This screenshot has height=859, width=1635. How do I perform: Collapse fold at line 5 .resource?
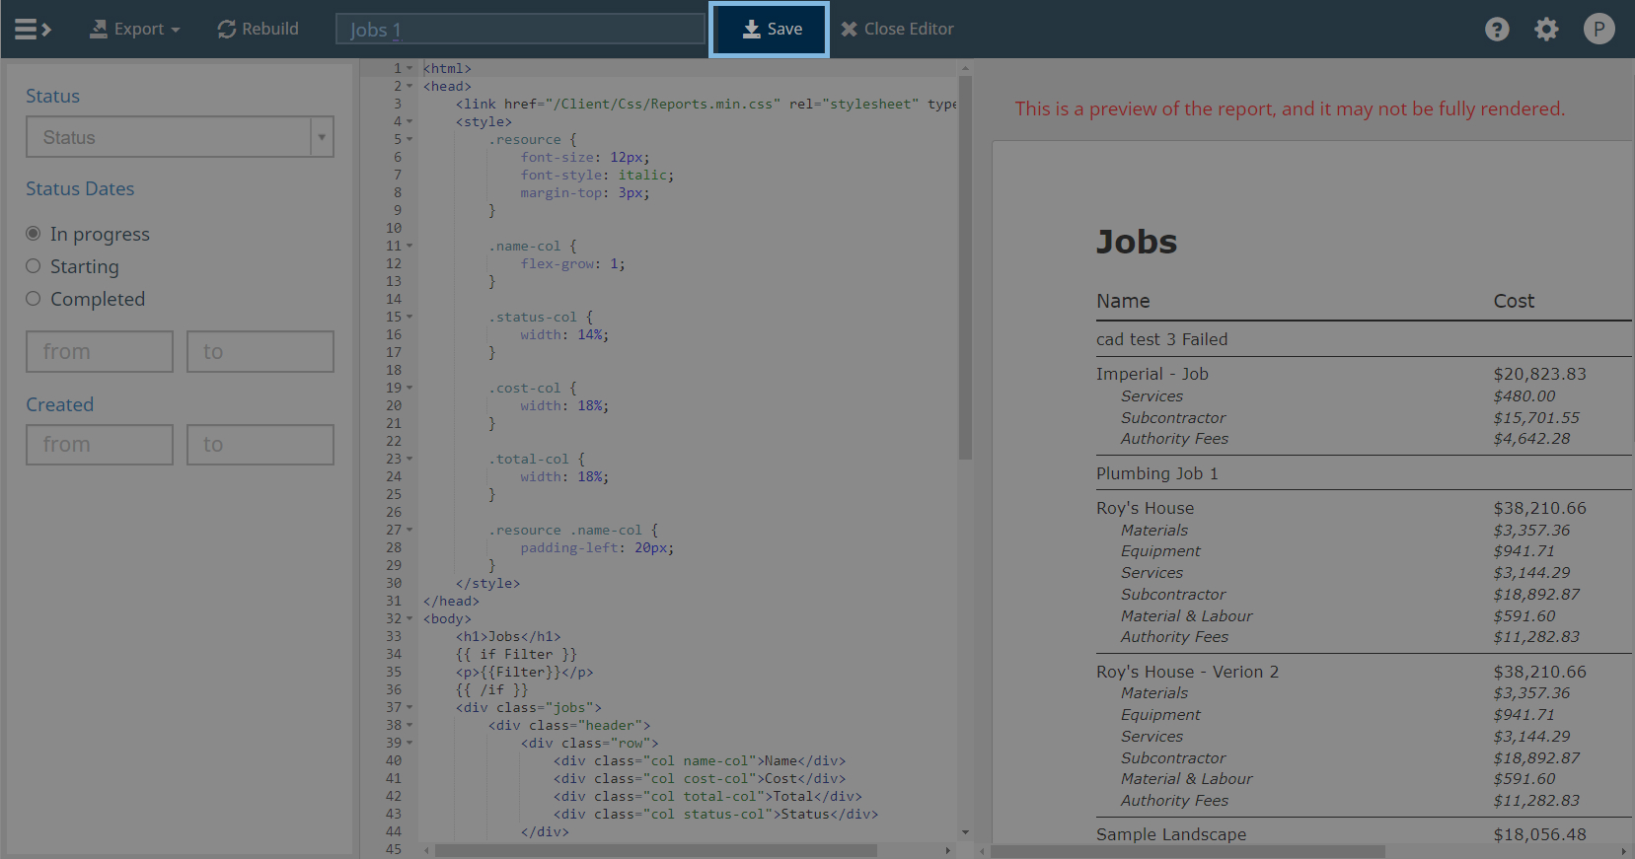[x=409, y=139]
